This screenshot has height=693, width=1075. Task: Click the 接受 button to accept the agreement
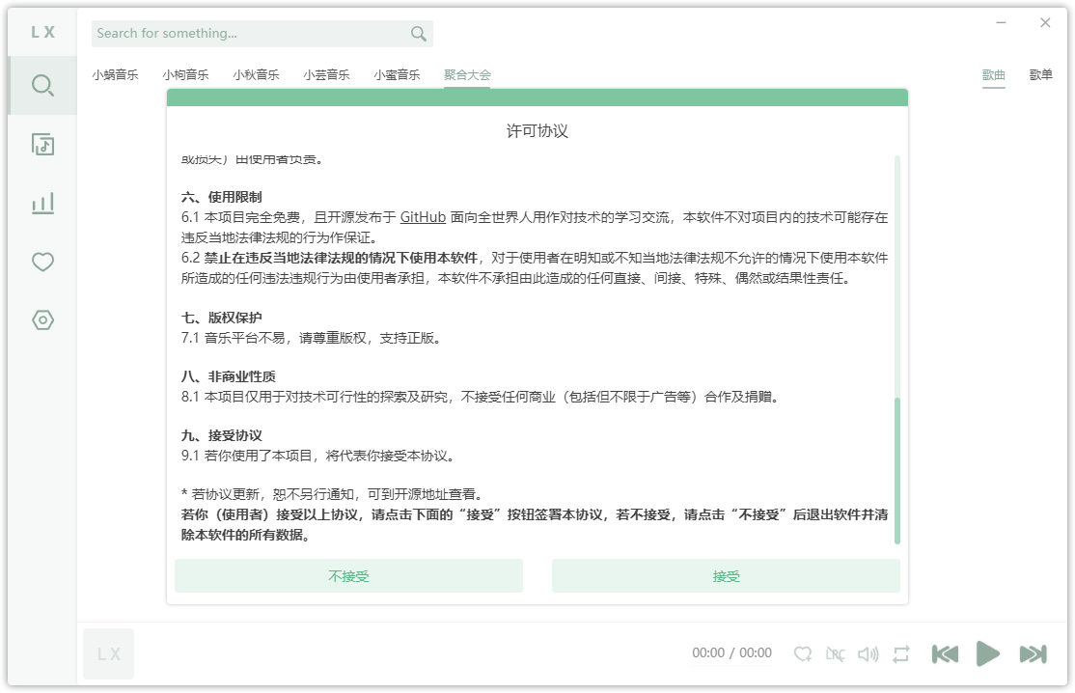click(x=726, y=575)
